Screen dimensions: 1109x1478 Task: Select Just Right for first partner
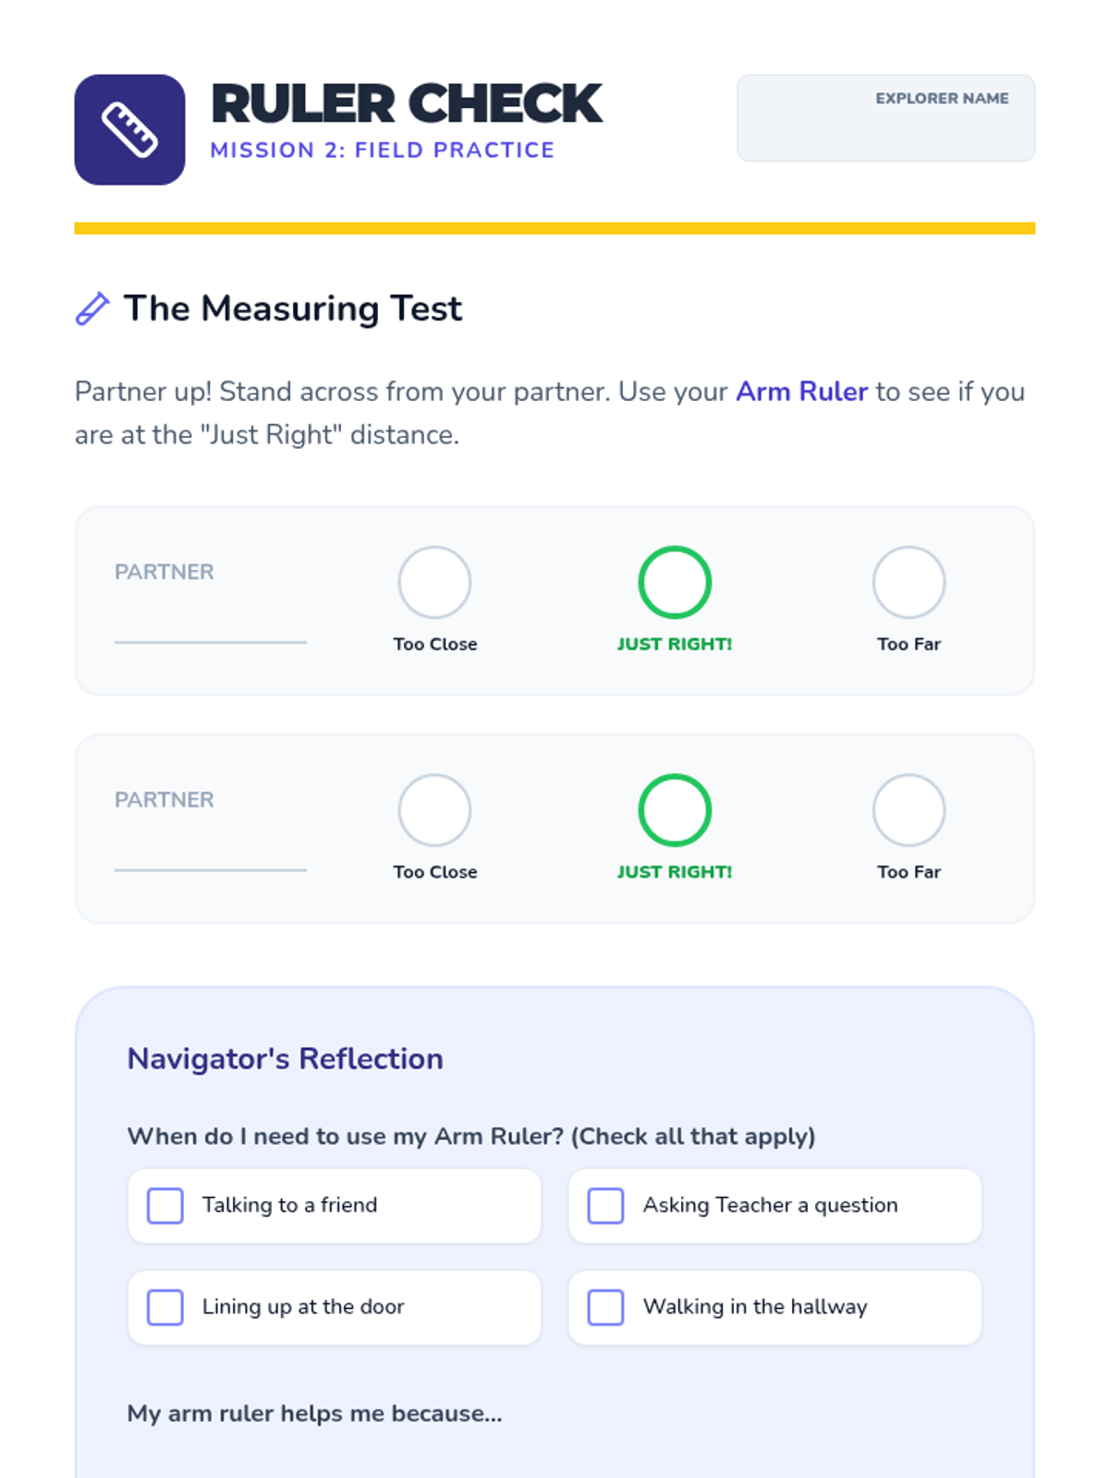(x=675, y=582)
